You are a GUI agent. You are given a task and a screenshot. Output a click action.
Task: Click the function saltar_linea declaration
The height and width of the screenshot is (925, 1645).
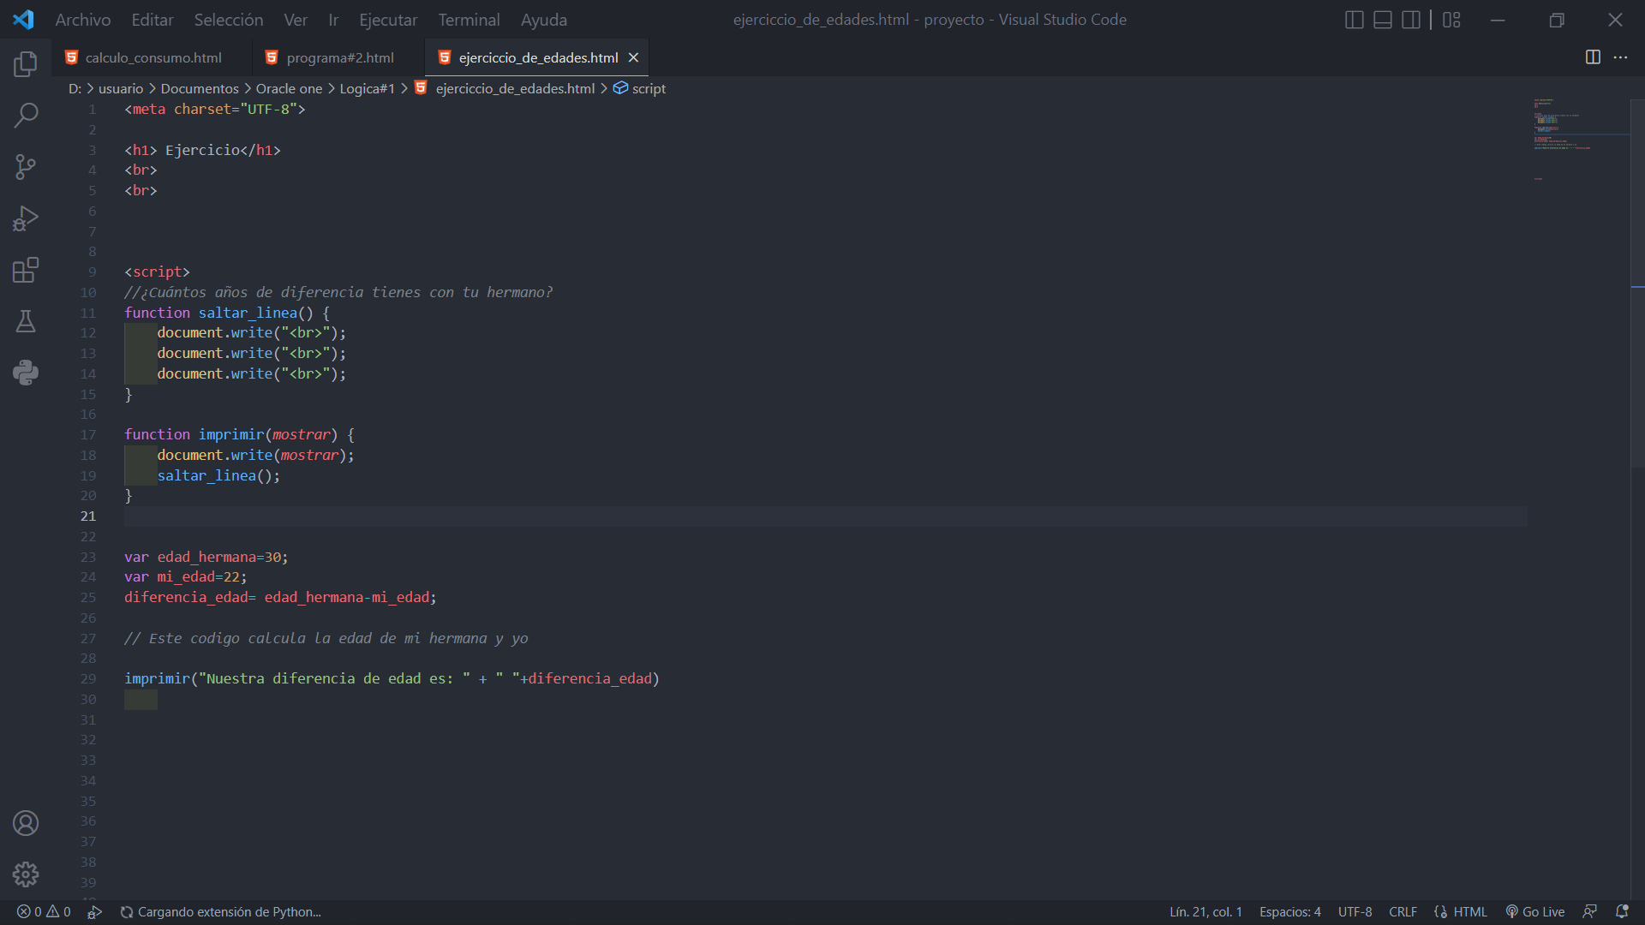[226, 313]
